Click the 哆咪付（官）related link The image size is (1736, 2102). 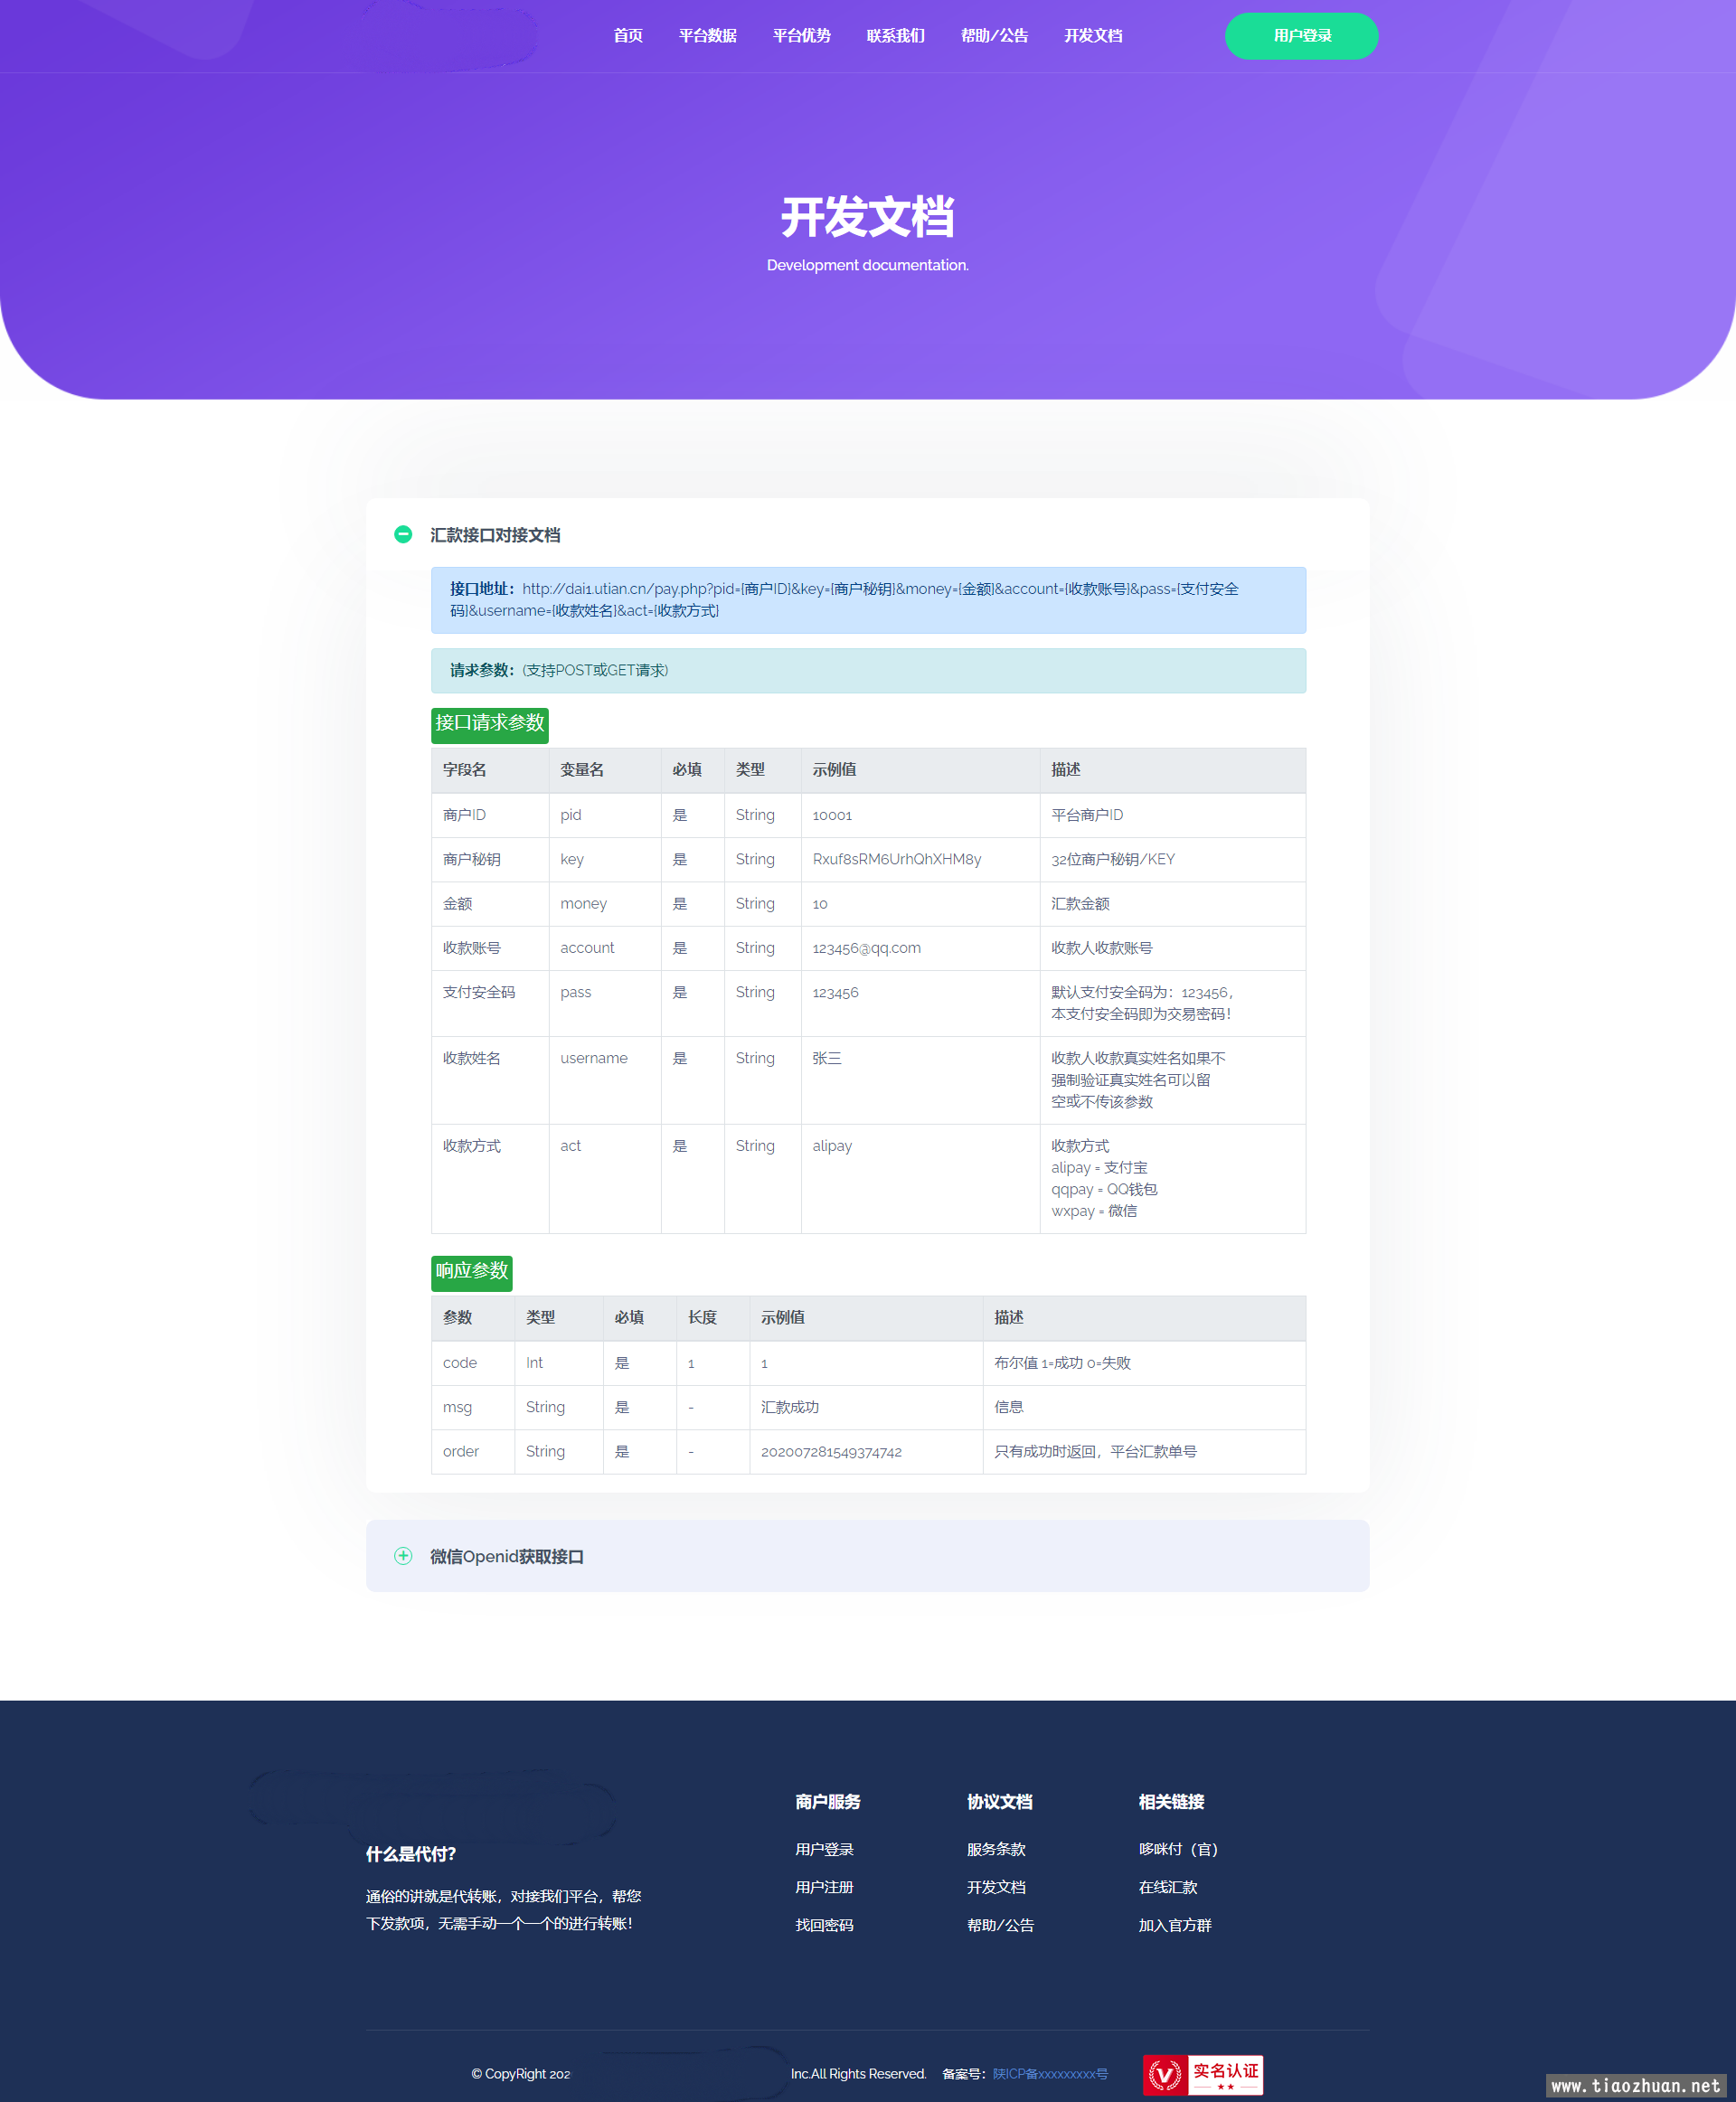click(1178, 1849)
